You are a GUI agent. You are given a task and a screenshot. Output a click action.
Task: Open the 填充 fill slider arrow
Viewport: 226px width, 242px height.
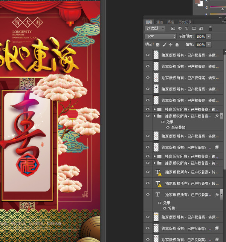click(x=209, y=45)
